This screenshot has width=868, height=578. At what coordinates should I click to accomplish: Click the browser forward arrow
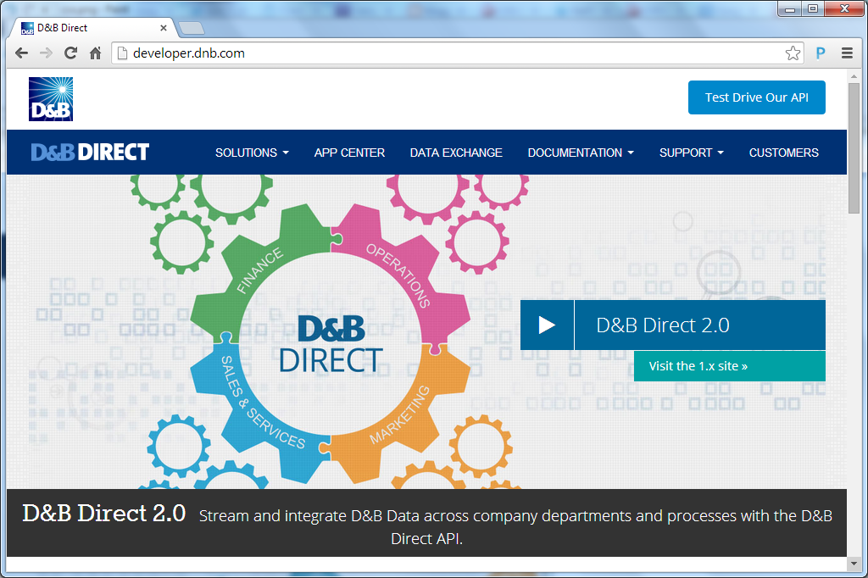(x=46, y=53)
